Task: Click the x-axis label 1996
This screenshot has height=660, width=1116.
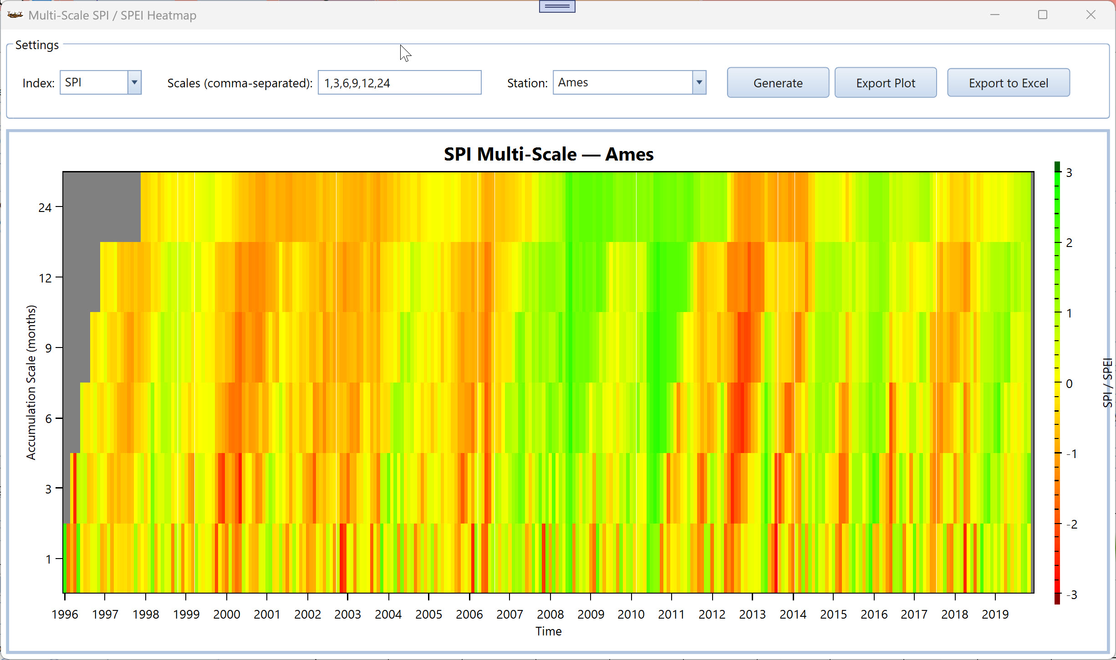Action: (65, 615)
